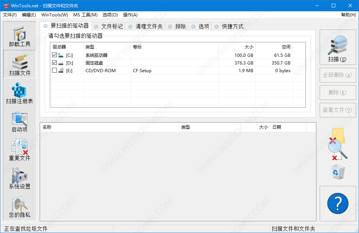Switch to the 文件标记 tab
The width and height of the screenshot is (359, 233).
click(109, 26)
